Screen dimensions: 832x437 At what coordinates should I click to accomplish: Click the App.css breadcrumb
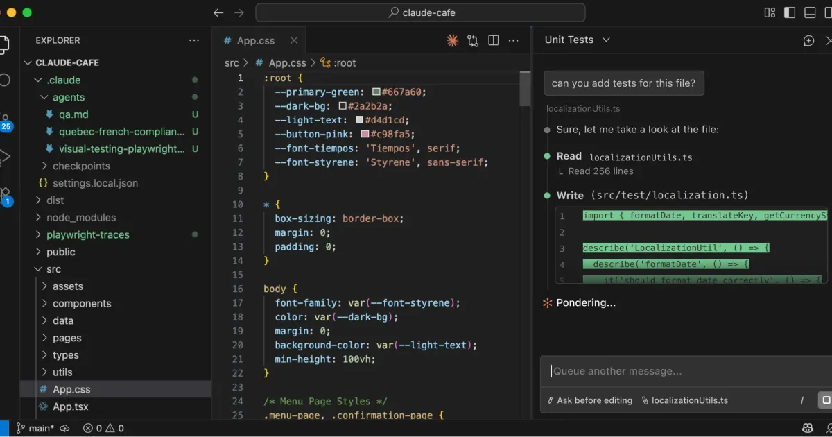[281, 62]
